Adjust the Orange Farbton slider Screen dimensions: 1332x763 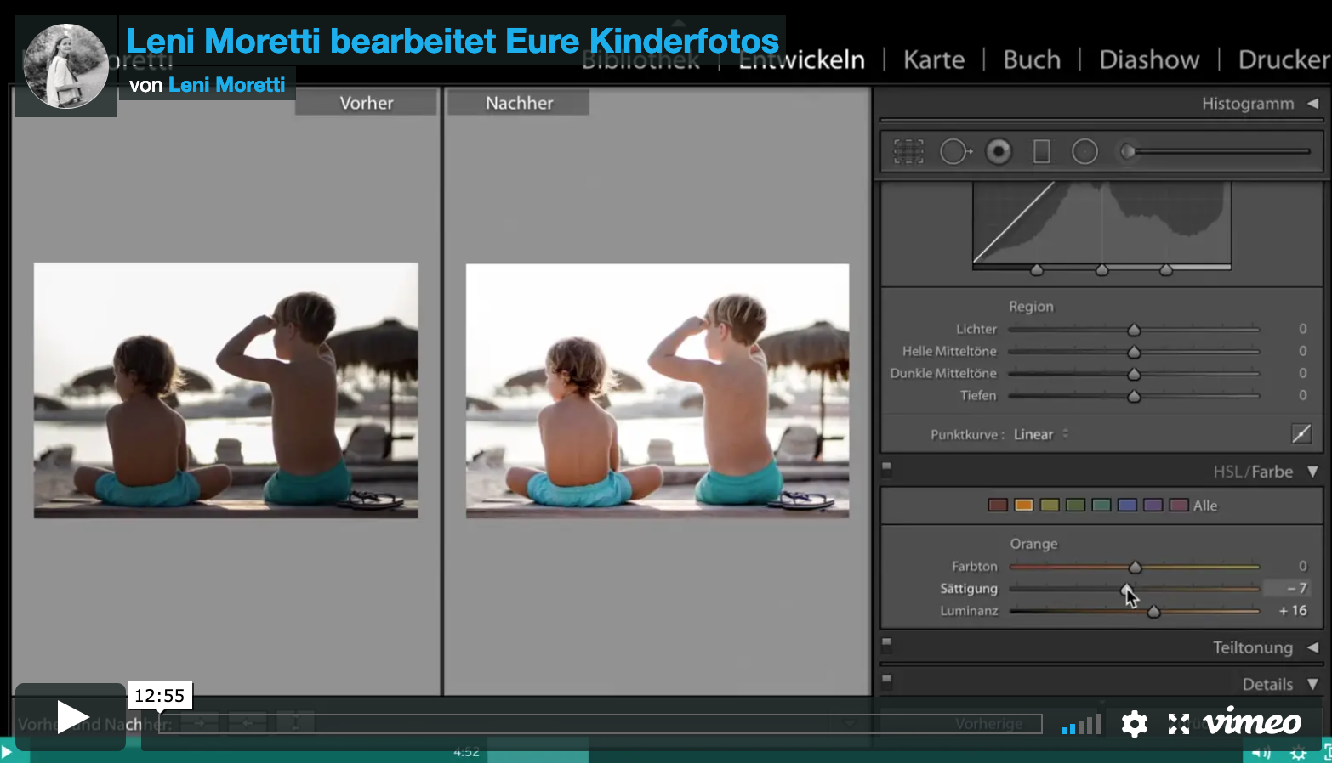(x=1135, y=567)
